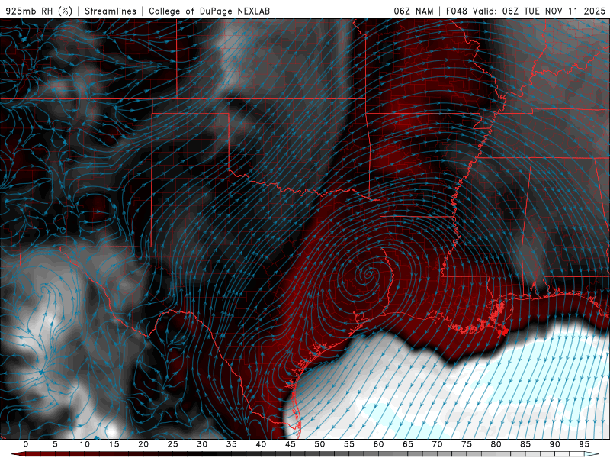Click the '0' colorbar tick label
The image size is (610, 458).
[26, 444]
